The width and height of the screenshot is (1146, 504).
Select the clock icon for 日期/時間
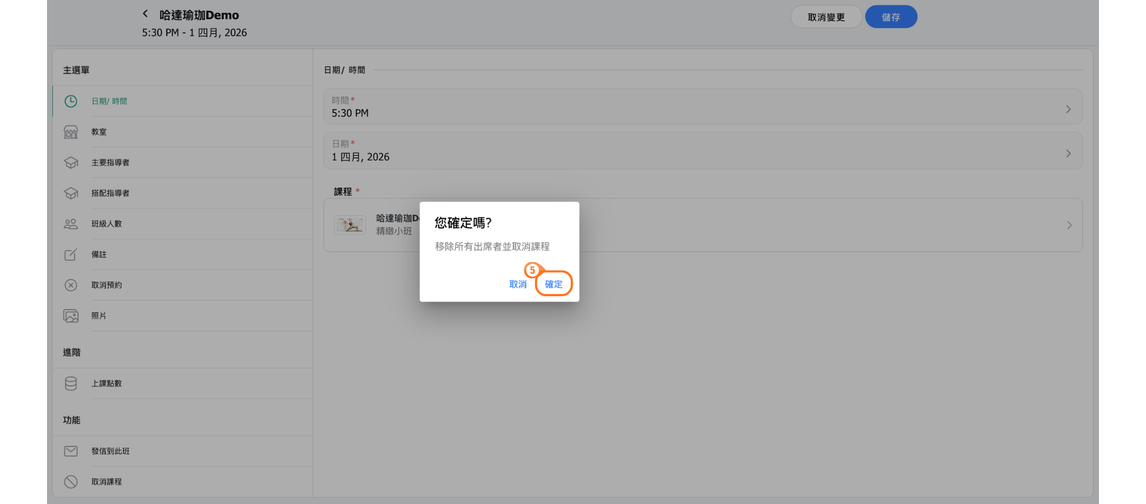[71, 101]
